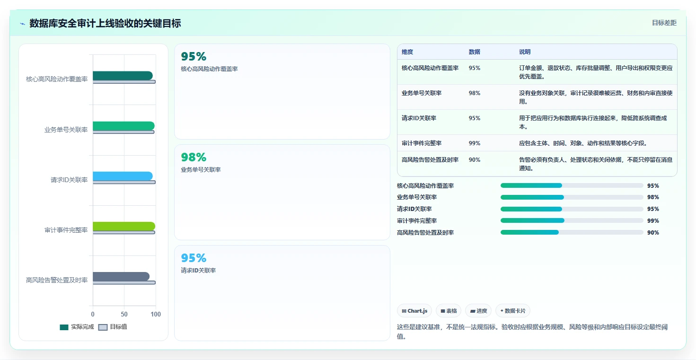
Task: Click the Chart.js tag chip
Action: tap(414, 311)
